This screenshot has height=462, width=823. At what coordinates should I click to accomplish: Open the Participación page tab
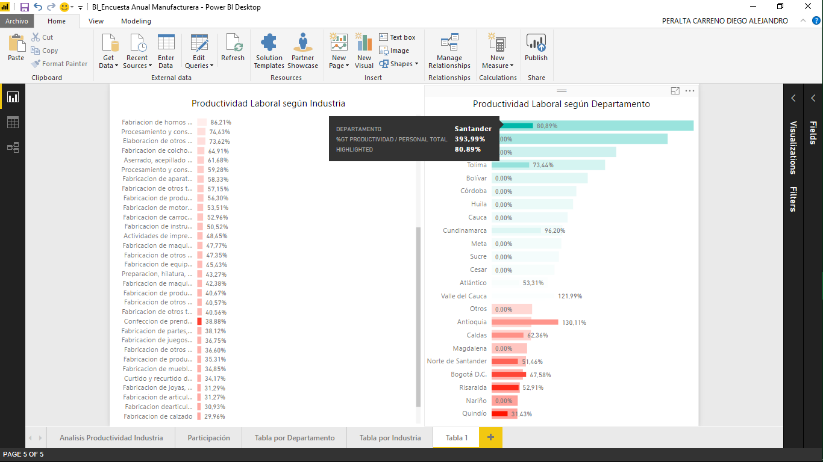[208, 438]
